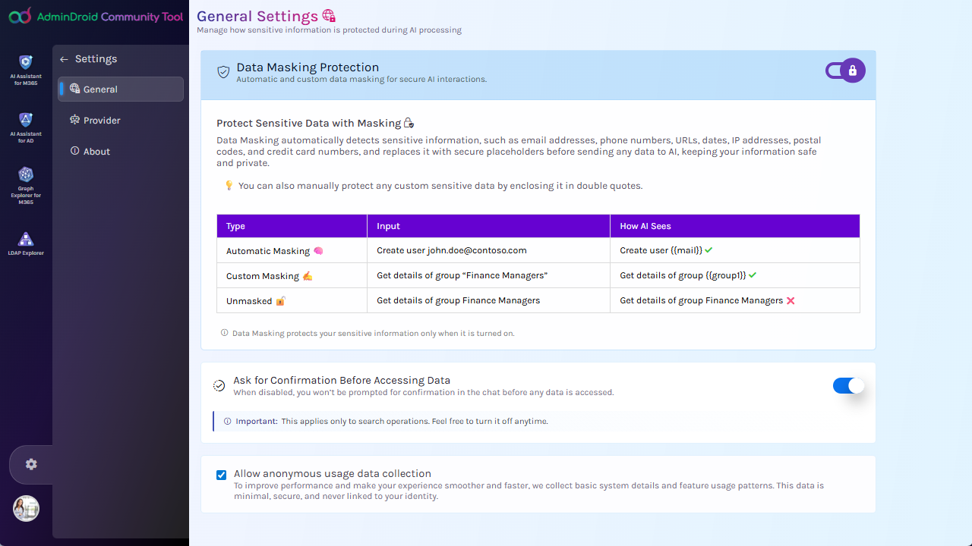Open the LDAP Explorer tool
The width and height of the screenshot is (972, 546).
(x=26, y=243)
